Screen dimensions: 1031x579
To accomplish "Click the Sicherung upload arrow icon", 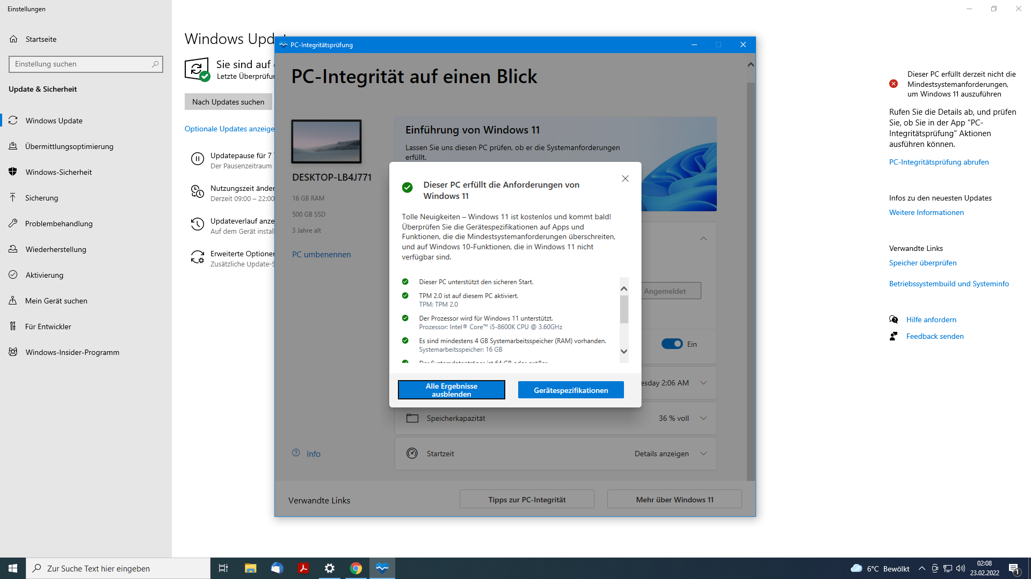I will [13, 198].
